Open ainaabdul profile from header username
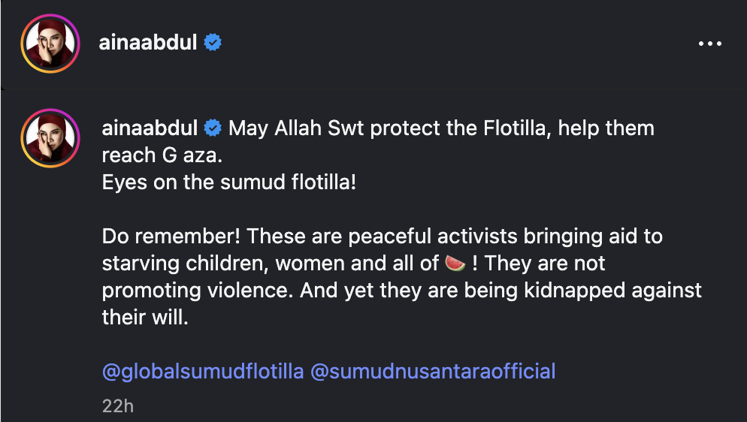Image resolution: width=747 pixels, height=422 pixels. point(147,43)
